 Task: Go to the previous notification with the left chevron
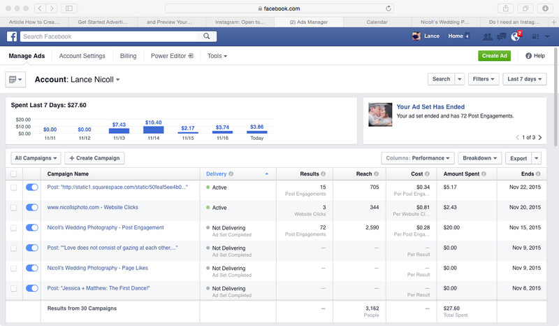click(517, 138)
